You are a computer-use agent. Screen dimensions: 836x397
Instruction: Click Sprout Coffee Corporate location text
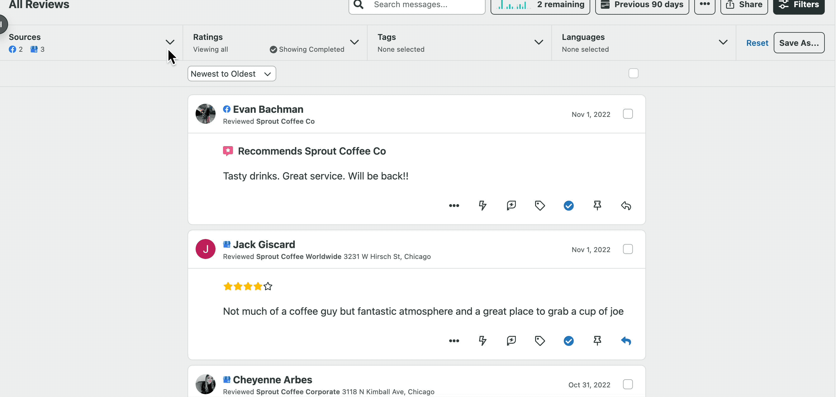click(298, 391)
